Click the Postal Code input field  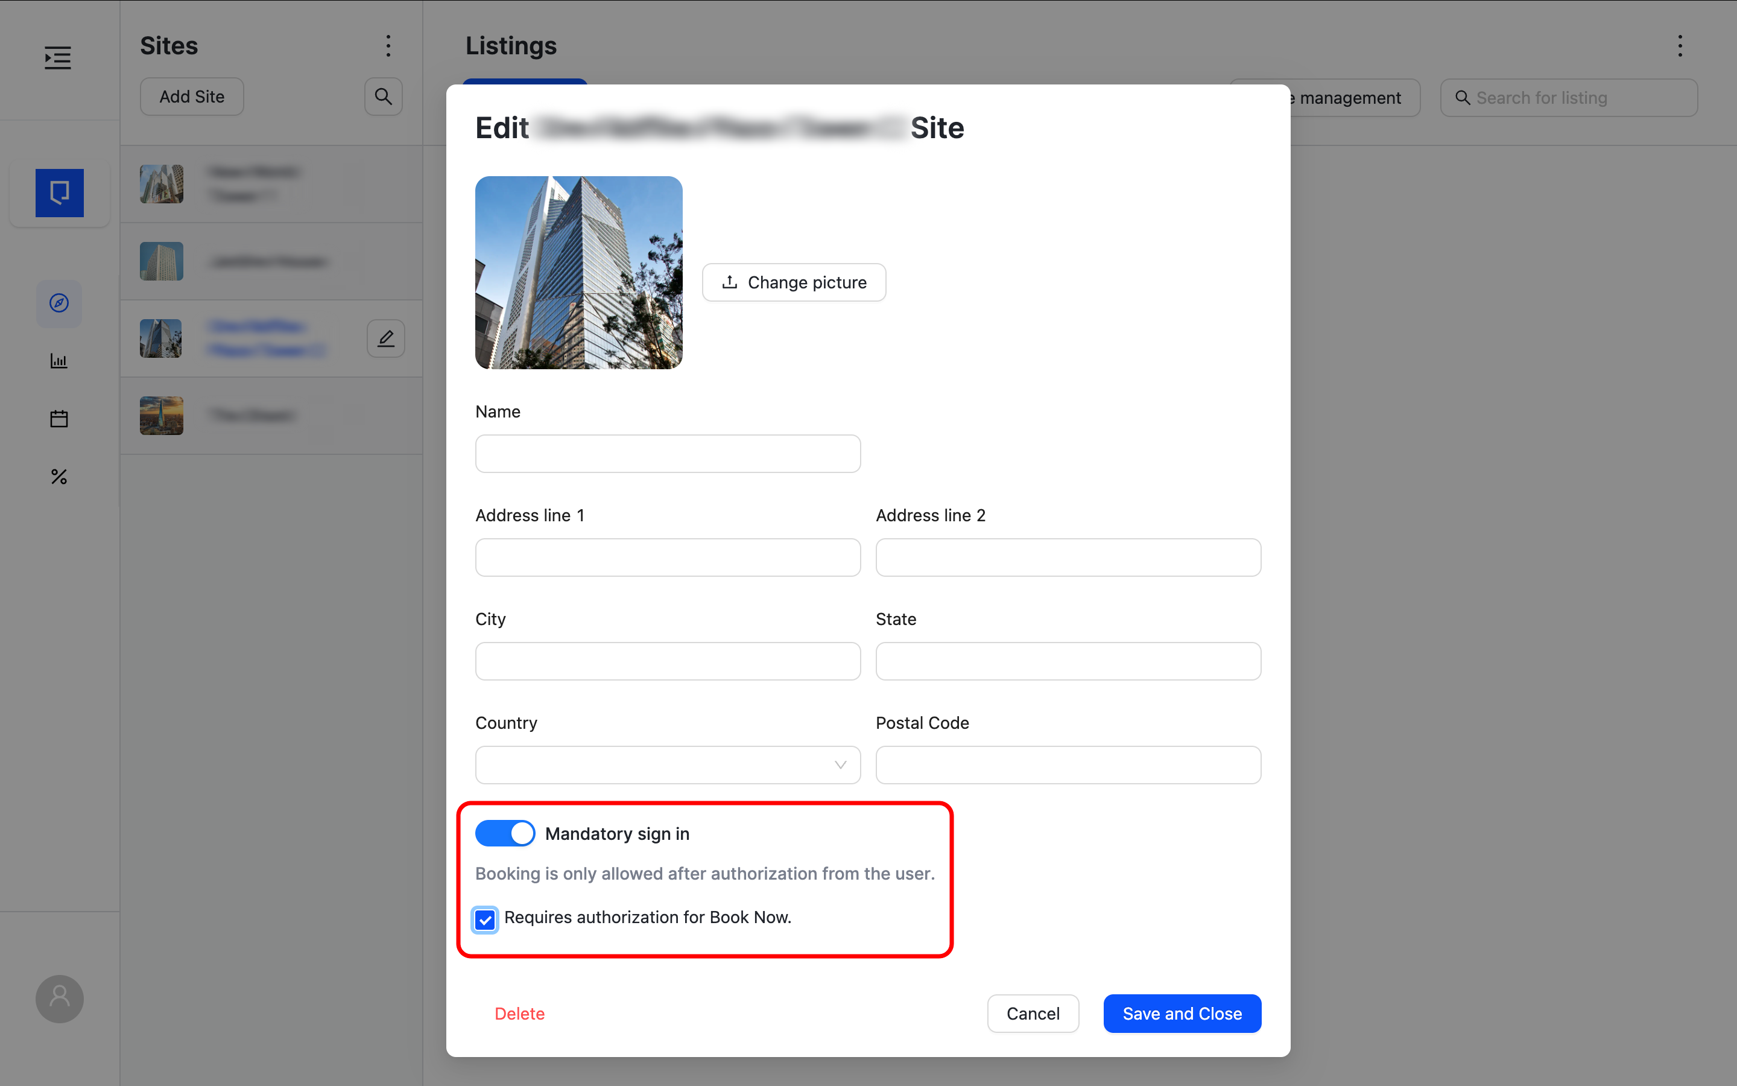(x=1068, y=765)
